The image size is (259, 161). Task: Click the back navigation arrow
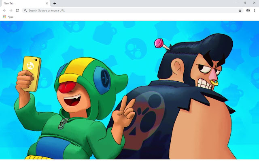click(x=4, y=10)
